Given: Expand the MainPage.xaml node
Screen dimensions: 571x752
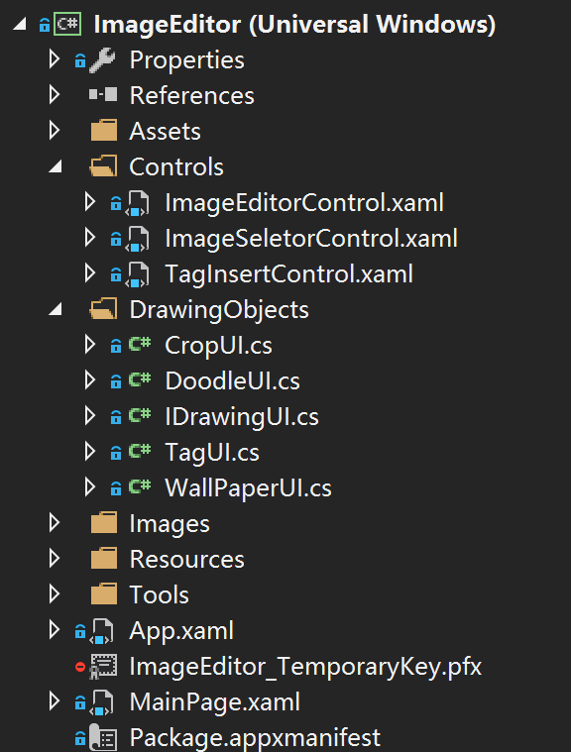Looking at the screenshot, I should [55, 701].
